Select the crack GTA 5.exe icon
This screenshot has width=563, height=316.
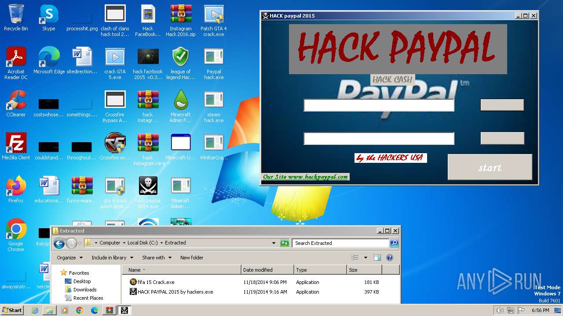115,64
